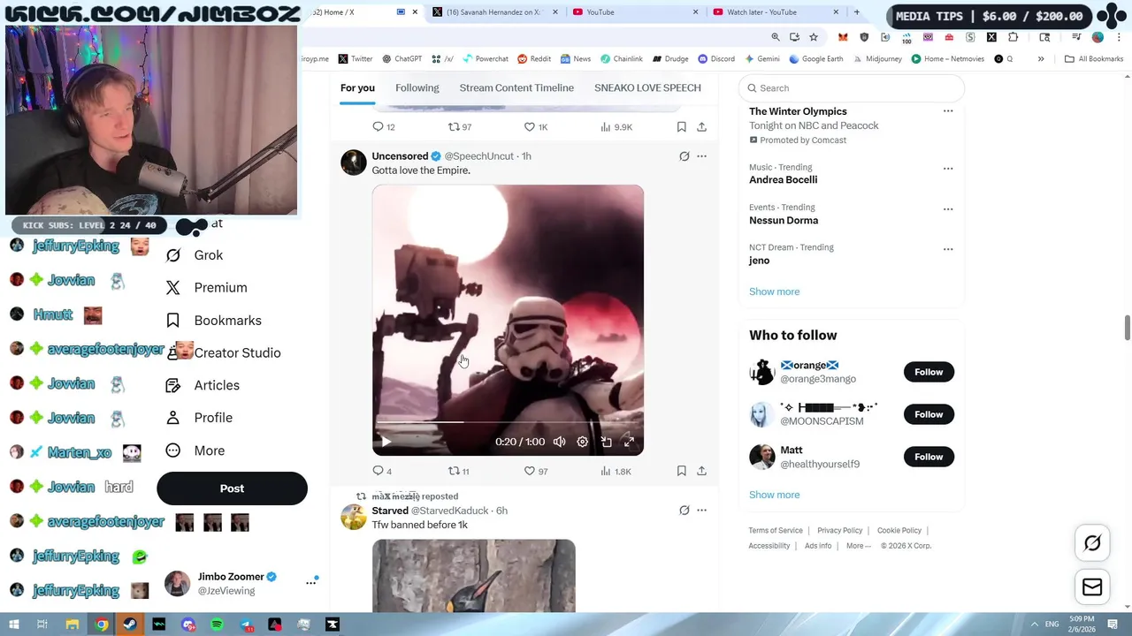Repost the top post showing 97
1132x636 pixels.
459,127
